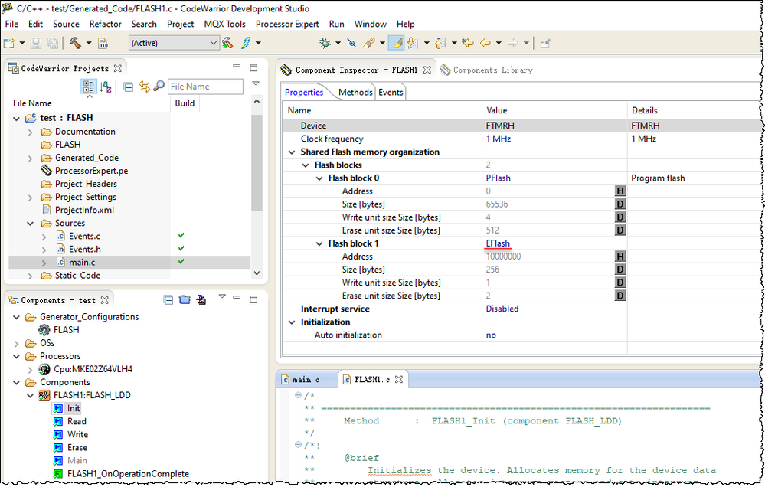The width and height of the screenshot is (765, 487).
Task: Click Link with Editor arrows icon
Action: pos(144,87)
